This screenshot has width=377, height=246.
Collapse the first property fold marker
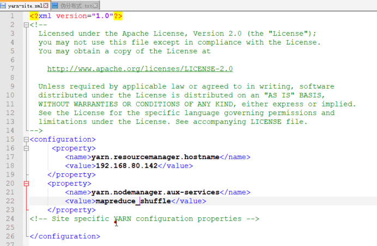[27, 148]
